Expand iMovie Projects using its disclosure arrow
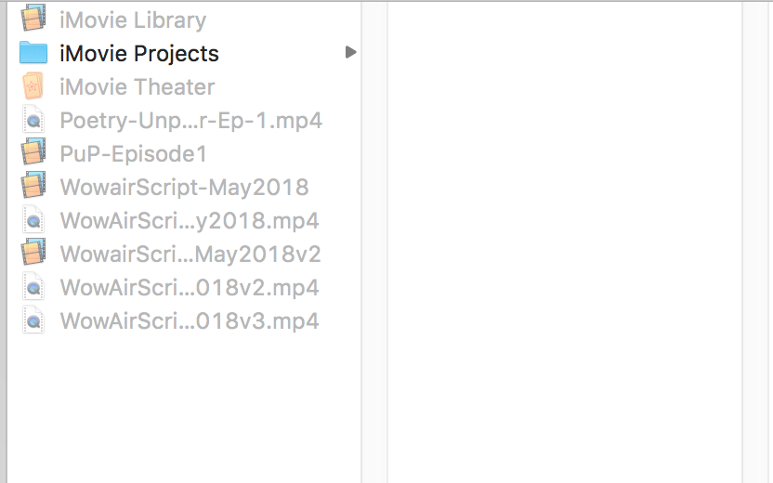773x483 pixels. pyautogui.click(x=350, y=53)
